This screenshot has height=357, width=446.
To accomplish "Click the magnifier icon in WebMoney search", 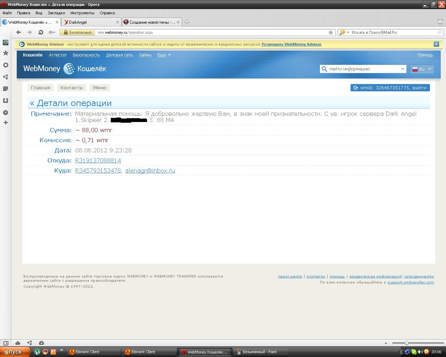I will 324,69.
